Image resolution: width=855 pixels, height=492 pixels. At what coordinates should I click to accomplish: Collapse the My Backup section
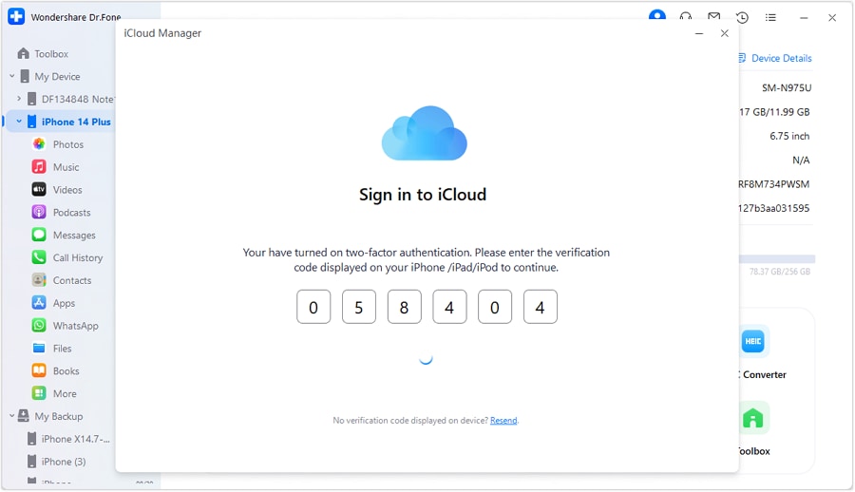tap(12, 416)
